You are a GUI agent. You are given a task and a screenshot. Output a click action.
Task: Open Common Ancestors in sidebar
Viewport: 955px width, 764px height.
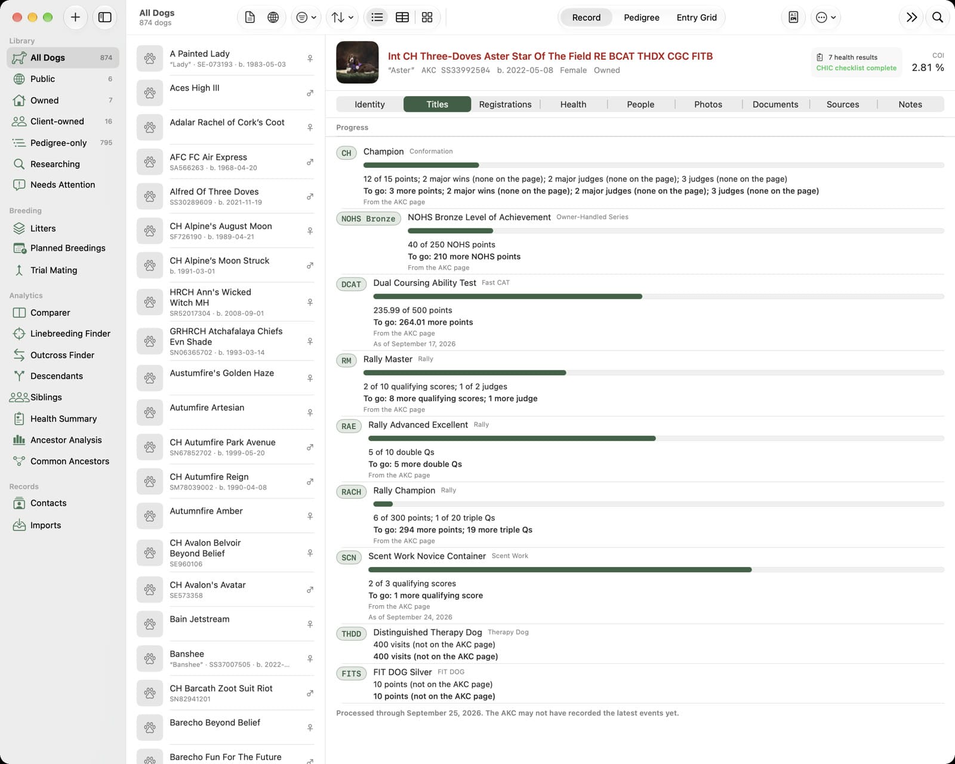[x=63, y=461]
